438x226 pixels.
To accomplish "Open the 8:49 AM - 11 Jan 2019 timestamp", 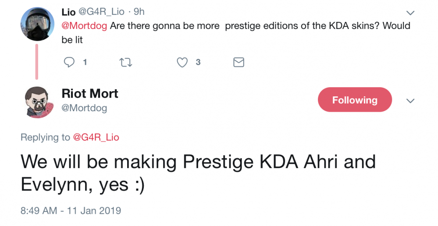I will point(71,210).
